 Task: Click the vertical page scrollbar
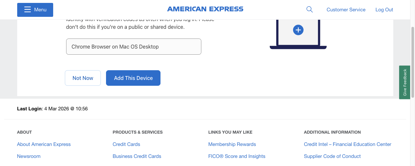[x=412, y=61]
